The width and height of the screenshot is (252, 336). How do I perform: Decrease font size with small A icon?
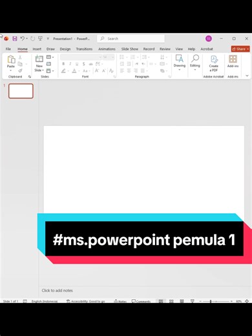(x=104, y=70)
